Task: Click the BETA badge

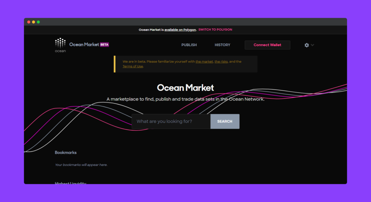Action: (x=104, y=44)
